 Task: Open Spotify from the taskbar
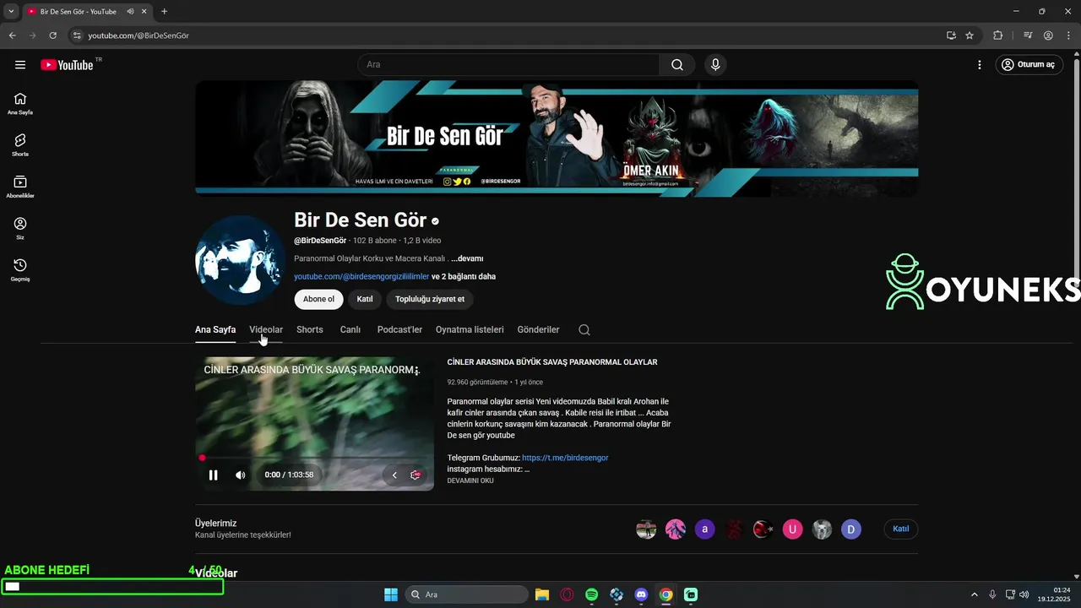click(x=591, y=594)
